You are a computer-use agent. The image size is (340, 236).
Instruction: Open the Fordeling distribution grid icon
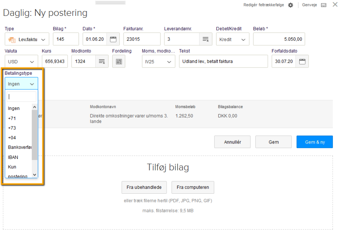(x=119, y=61)
